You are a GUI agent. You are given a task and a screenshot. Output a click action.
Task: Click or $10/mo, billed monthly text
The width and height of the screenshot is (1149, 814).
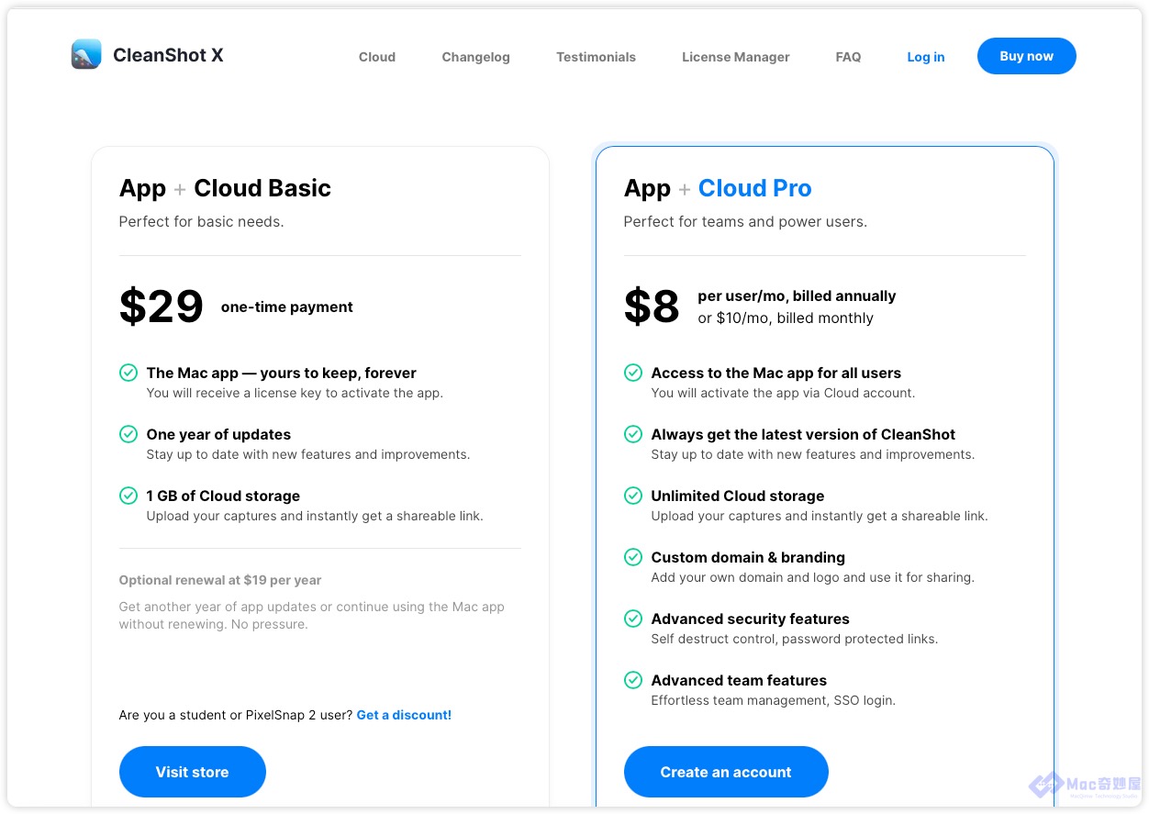[786, 318]
